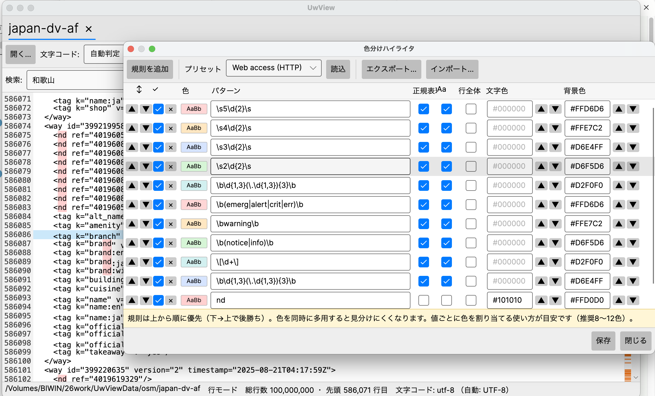This screenshot has height=396, width=655.
Task: Delete the \[\d+\] rule
Action: (x=171, y=262)
